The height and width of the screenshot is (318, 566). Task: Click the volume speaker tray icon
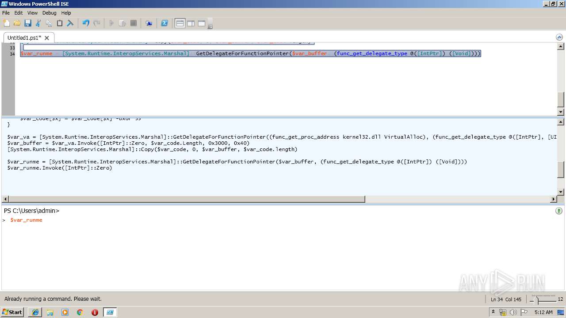(513, 312)
